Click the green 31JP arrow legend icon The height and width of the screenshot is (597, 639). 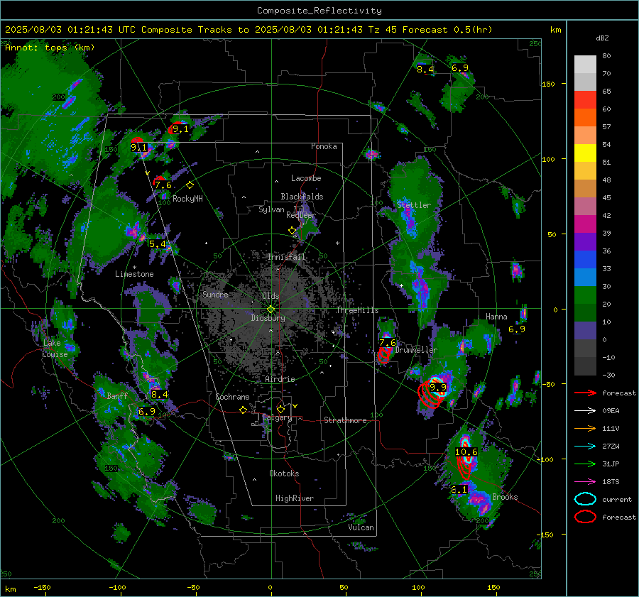[585, 464]
